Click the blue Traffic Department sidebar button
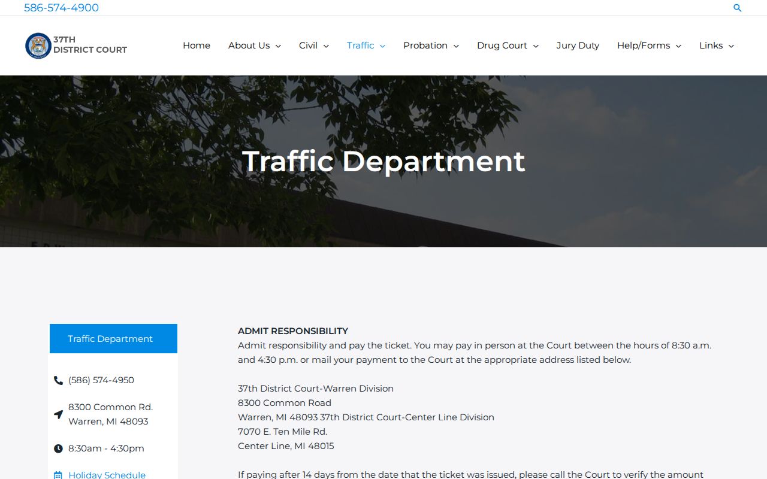 pyautogui.click(x=113, y=339)
